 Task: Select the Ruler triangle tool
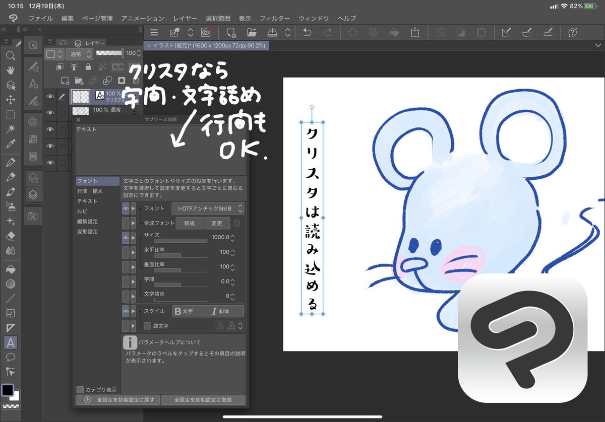10,328
